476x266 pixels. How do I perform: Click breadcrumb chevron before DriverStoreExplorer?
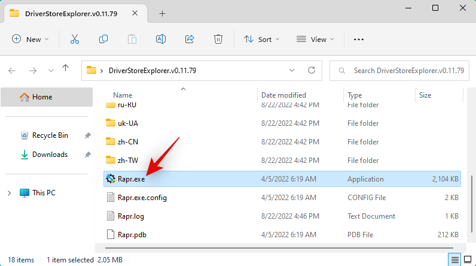coord(102,71)
